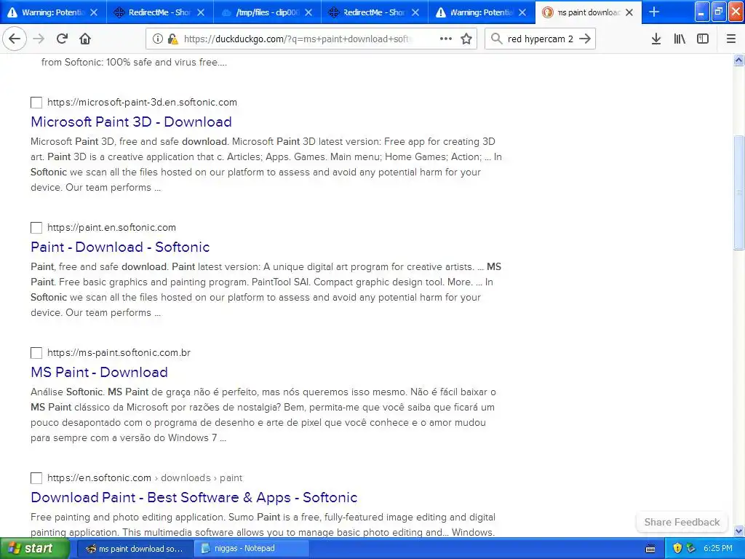
Task: Tick checkbox beside ms-paint.softonic.com.br
Action: pos(36,353)
